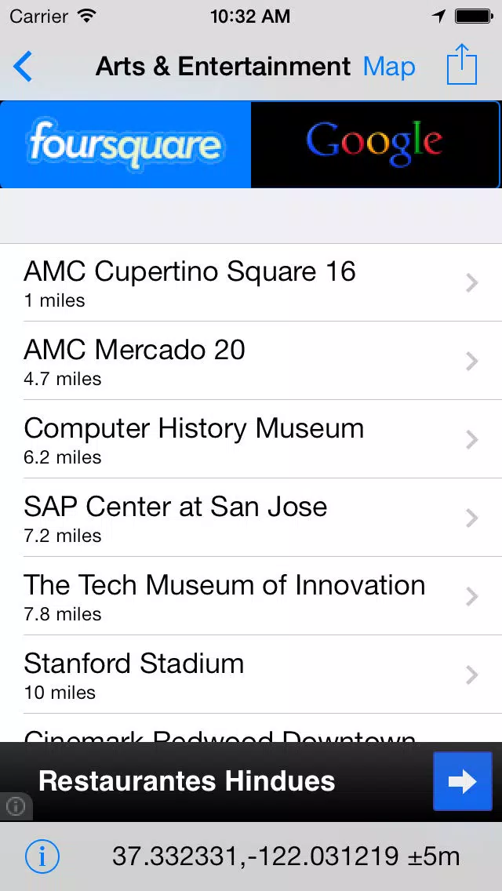Image resolution: width=502 pixels, height=891 pixels.
Task: Open the Map view
Action: tap(389, 67)
